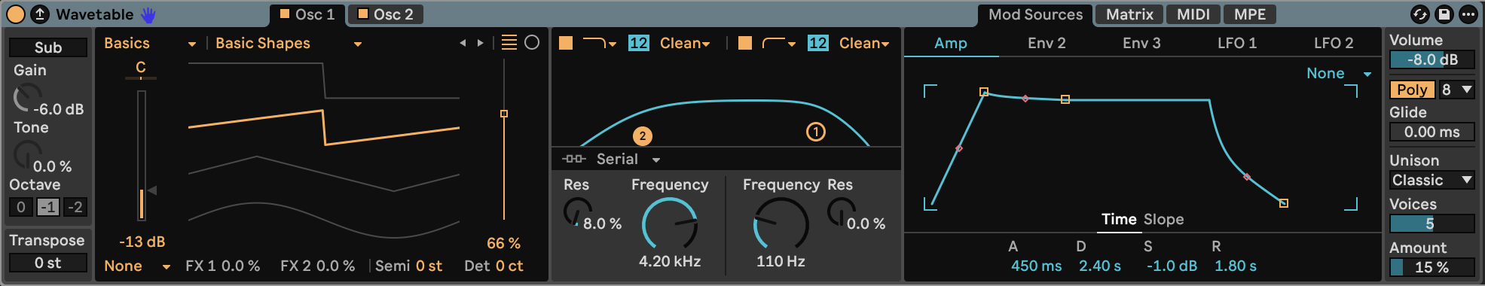Adjust filter 2 Res knob
Screen dimensions: 1485x286
pos(842,212)
